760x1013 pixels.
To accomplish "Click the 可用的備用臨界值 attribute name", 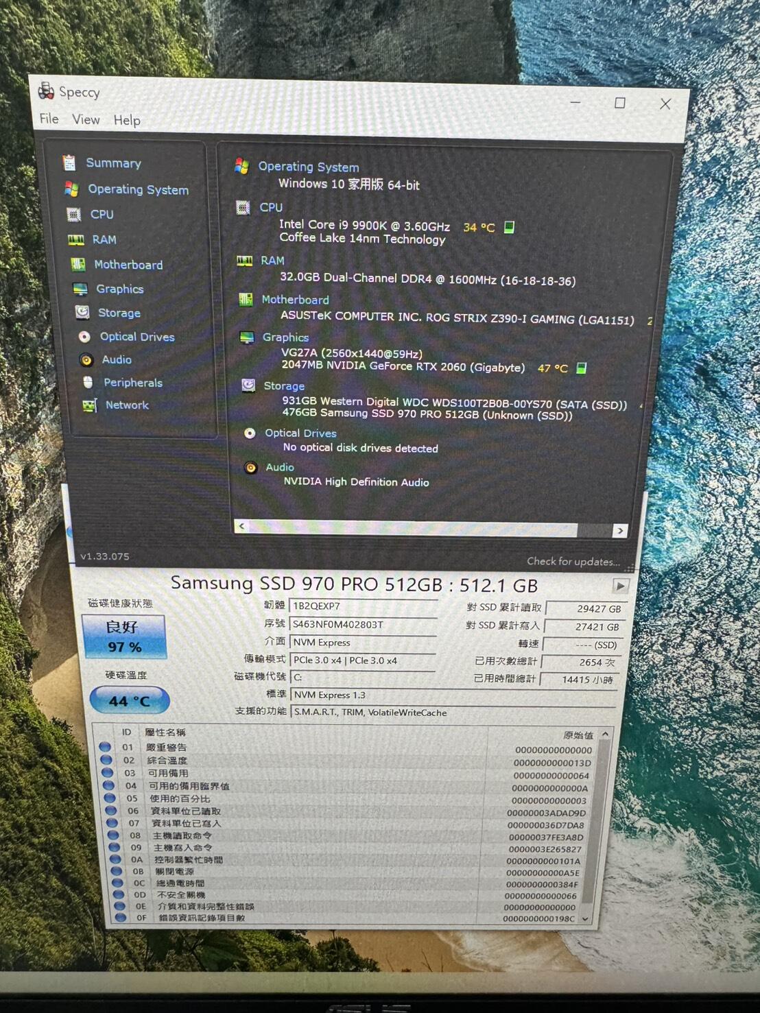I will coord(189,786).
